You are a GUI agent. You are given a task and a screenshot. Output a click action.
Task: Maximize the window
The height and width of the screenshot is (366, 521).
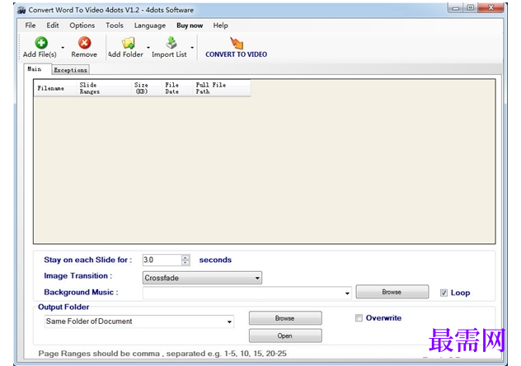(470, 8)
